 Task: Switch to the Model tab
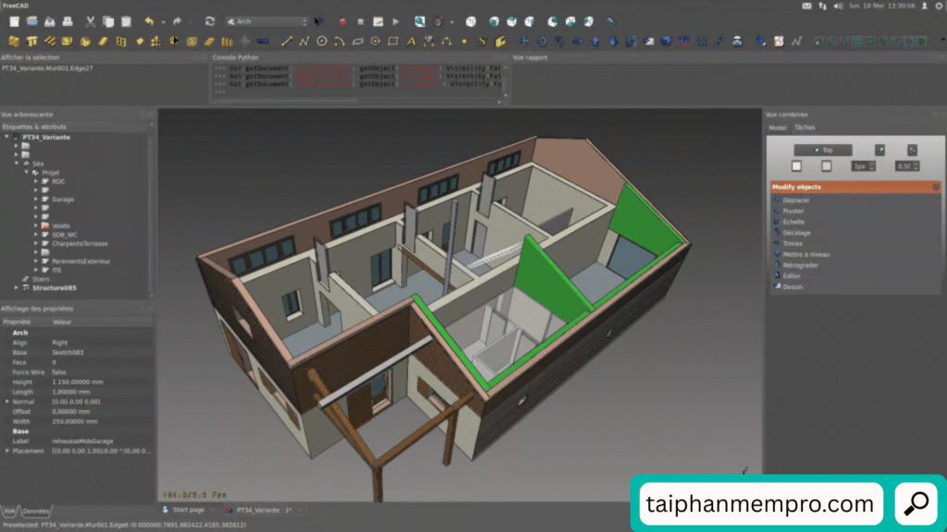(x=778, y=127)
